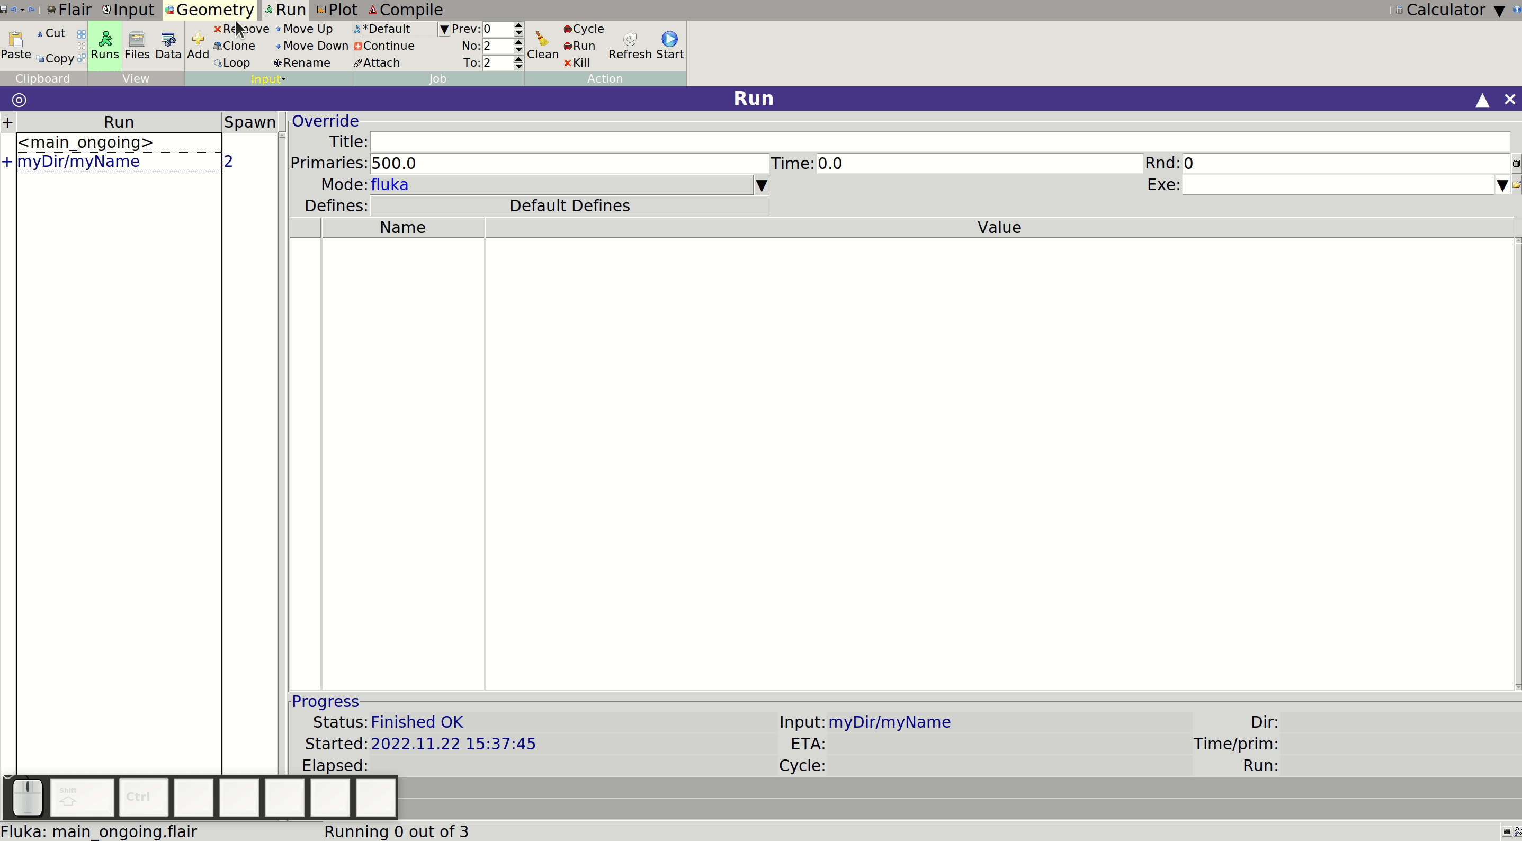Open the Data view icon

tap(168, 39)
